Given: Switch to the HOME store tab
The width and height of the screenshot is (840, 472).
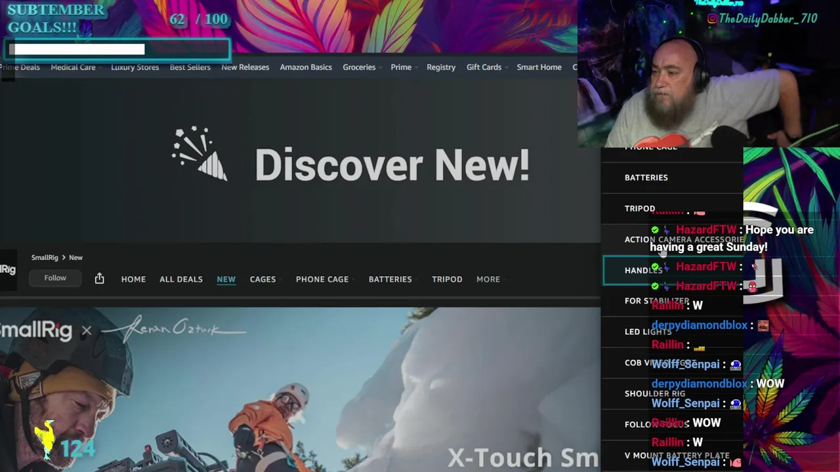Looking at the screenshot, I should pos(133,279).
